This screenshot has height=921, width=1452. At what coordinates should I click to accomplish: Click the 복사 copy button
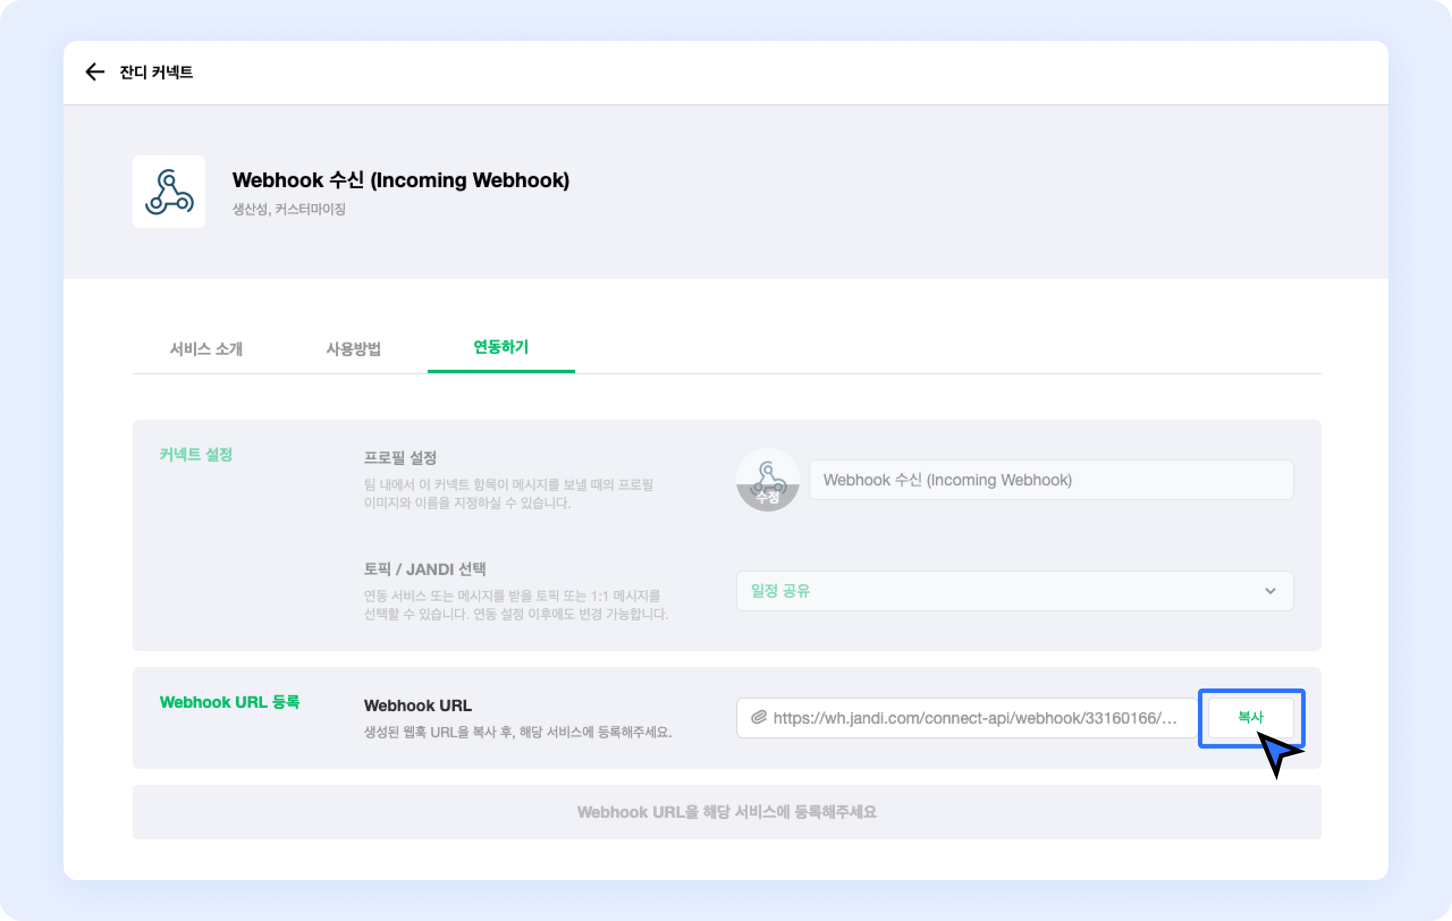tap(1250, 717)
